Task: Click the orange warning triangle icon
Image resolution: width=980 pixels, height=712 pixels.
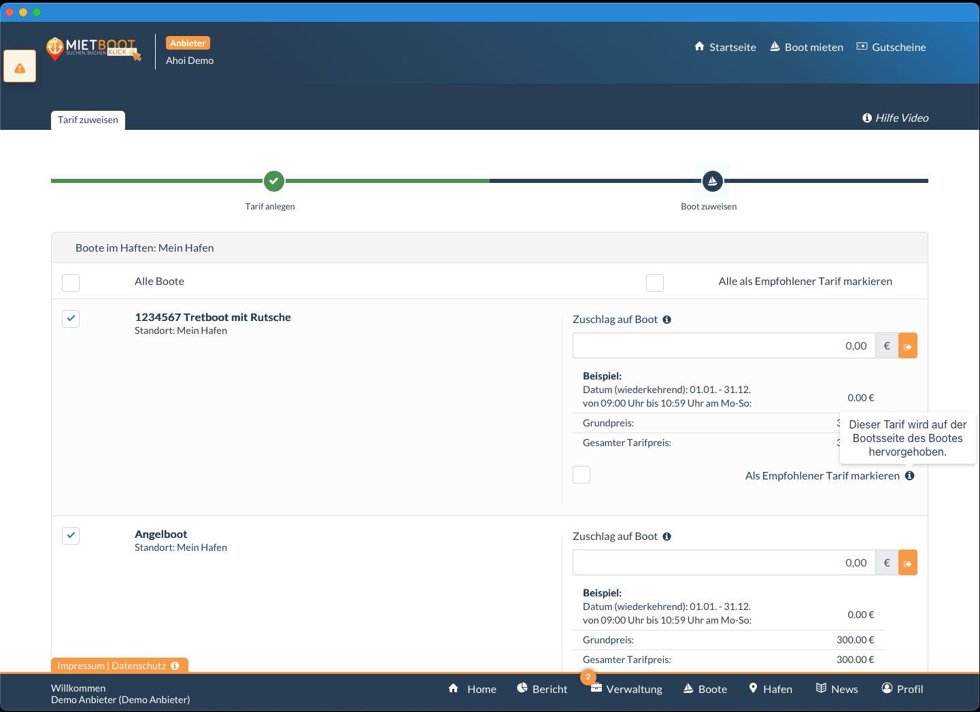Action: tap(20, 67)
